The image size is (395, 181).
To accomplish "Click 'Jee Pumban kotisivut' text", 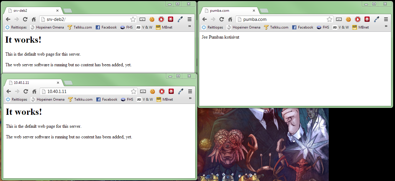I will pyautogui.click(x=220, y=37).
